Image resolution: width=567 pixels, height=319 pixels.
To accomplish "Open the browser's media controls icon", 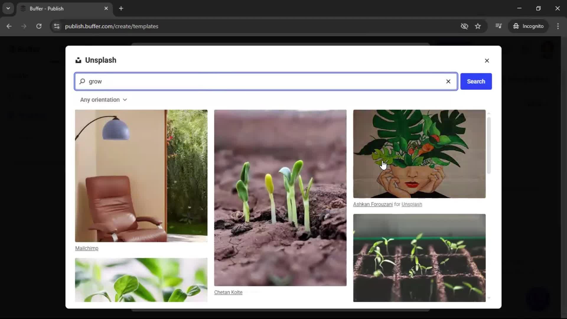I will [x=498, y=26].
